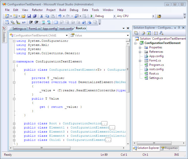
Task: Open the File menu
Action: click(7, 10)
